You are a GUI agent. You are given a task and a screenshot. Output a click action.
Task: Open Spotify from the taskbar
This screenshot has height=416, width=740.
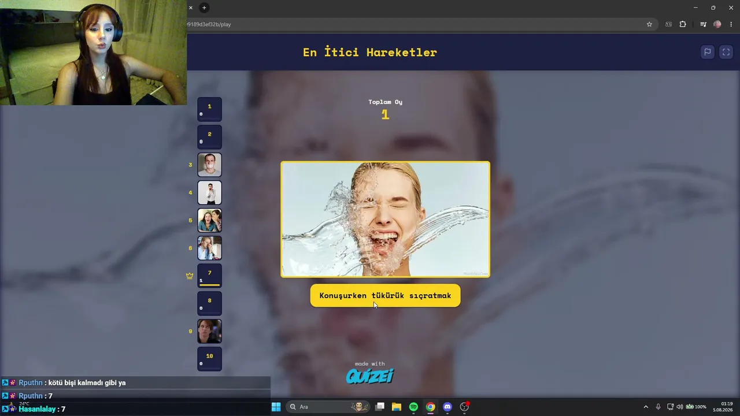coord(413,407)
